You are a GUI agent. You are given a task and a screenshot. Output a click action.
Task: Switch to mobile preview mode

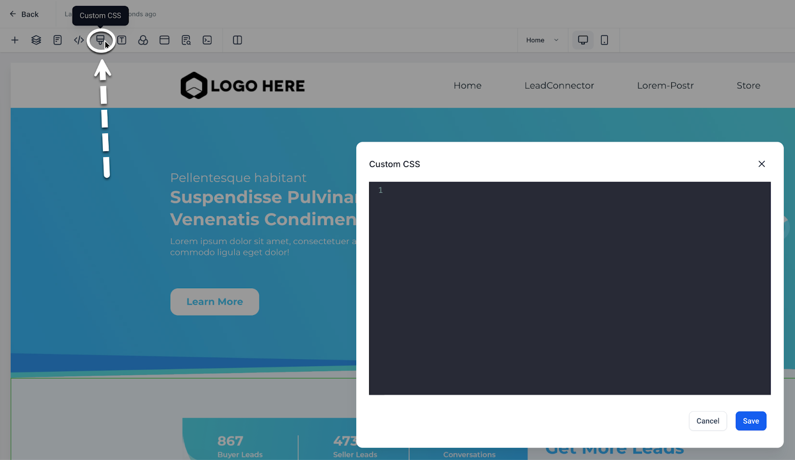(x=604, y=40)
